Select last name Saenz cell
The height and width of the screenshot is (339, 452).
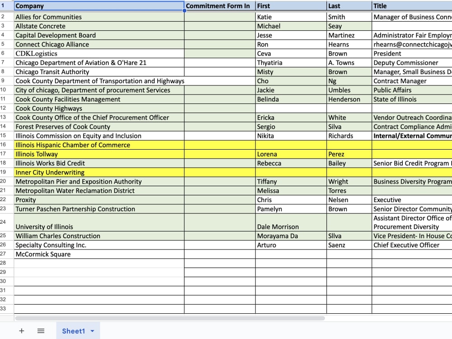tap(349, 245)
